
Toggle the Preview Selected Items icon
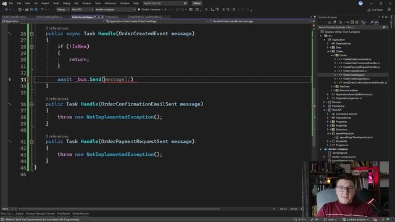point(376,22)
